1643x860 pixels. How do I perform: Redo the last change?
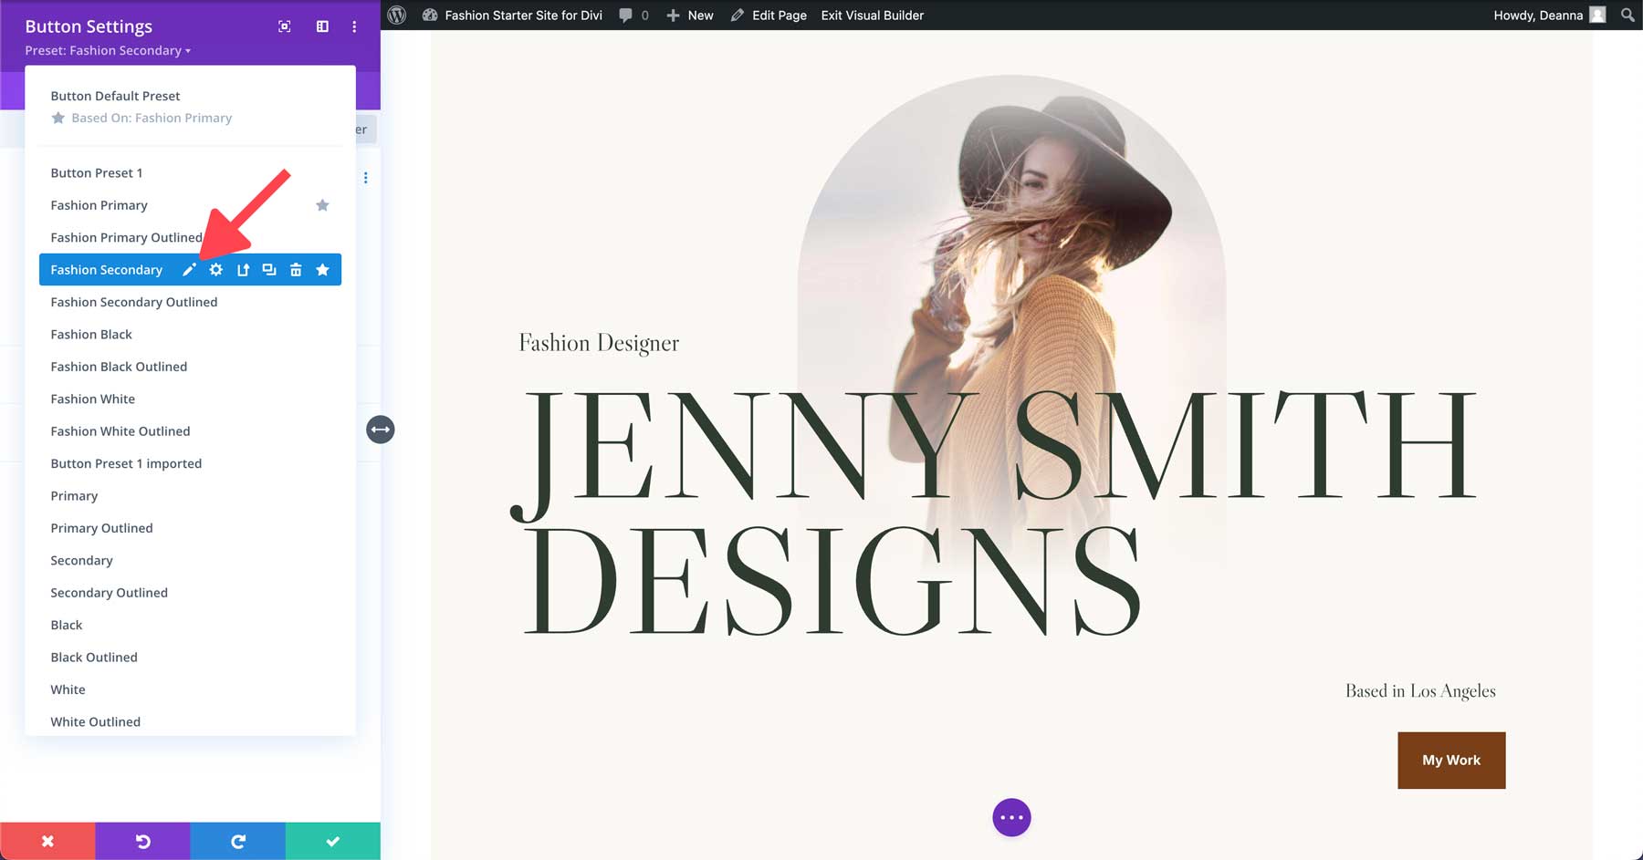click(x=238, y=840)
